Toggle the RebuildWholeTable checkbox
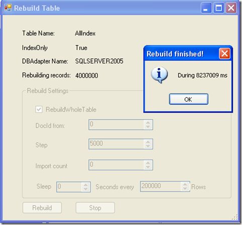The image size is (242, 225). (x=39, y=109)
